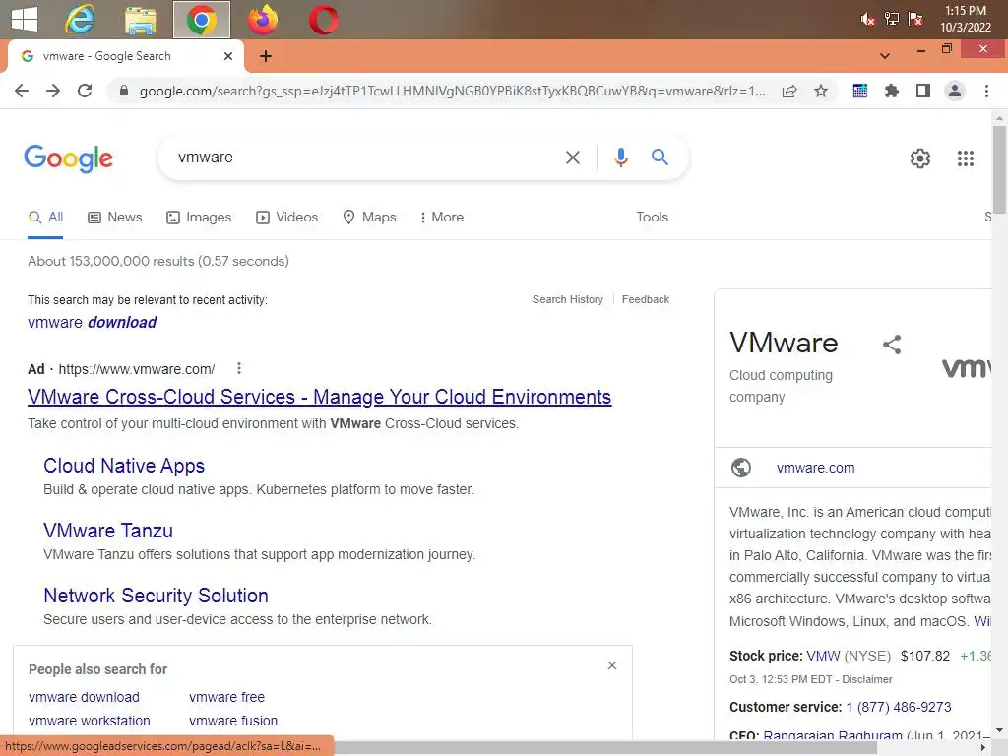The width and height of the screenshot is (1008, 756).
Task: Open VMware Cross-Cloud Services ad link
Action: point(320,397)
